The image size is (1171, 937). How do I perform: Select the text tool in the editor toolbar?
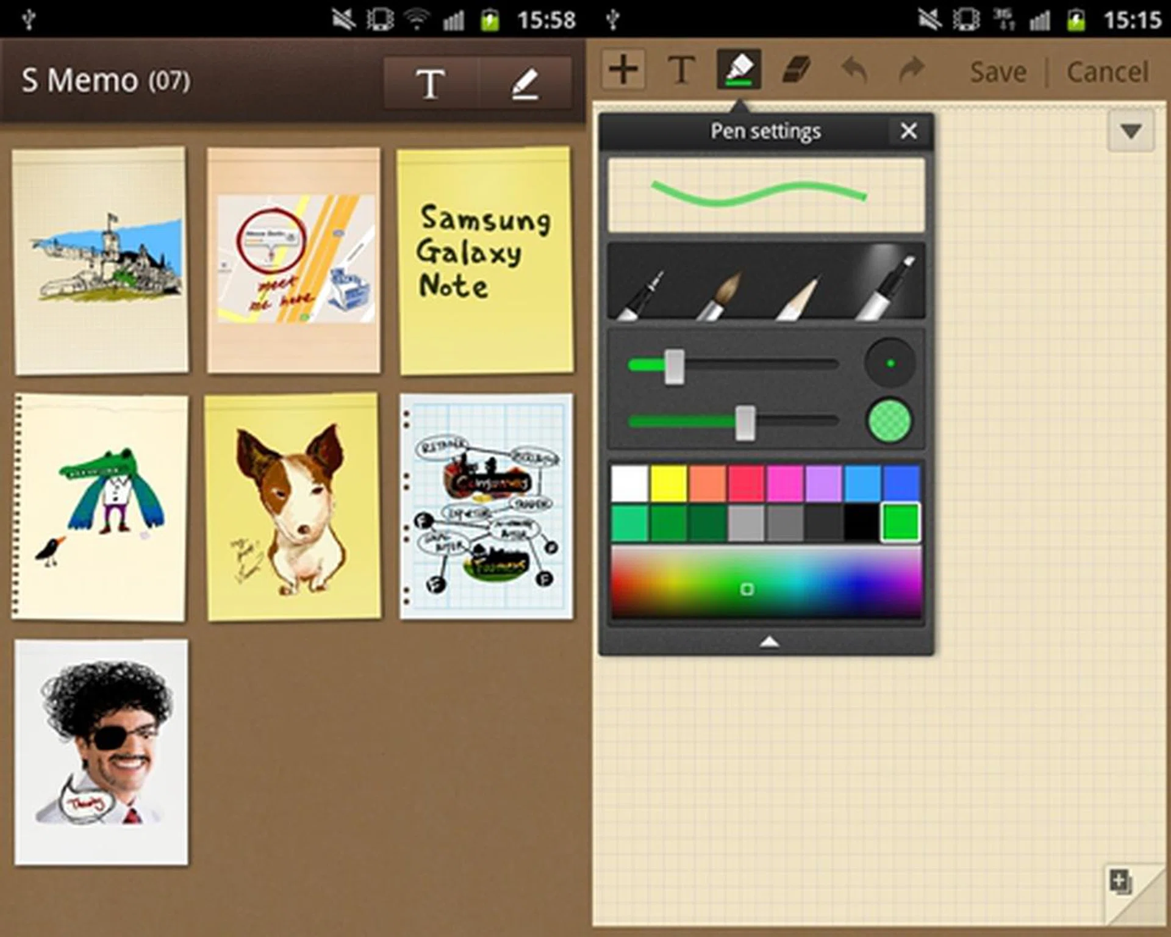click(681, 70)
